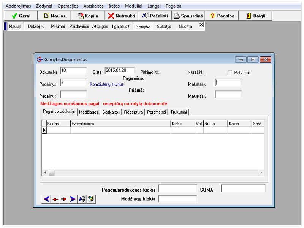Open help from the Pagalba toolbar button
Screen dimensions: 304x228
(222, 16)
